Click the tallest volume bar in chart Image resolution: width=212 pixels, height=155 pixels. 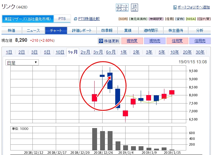(x=95, y=139)
